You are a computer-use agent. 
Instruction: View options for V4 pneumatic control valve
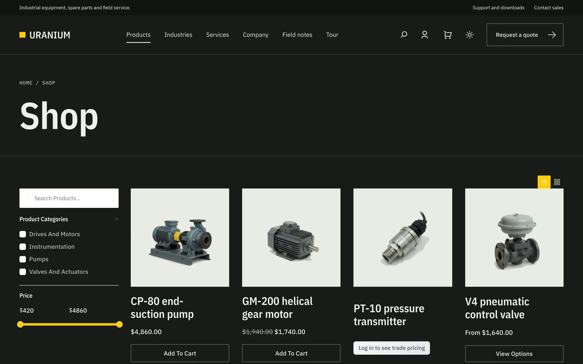point(514,353)
